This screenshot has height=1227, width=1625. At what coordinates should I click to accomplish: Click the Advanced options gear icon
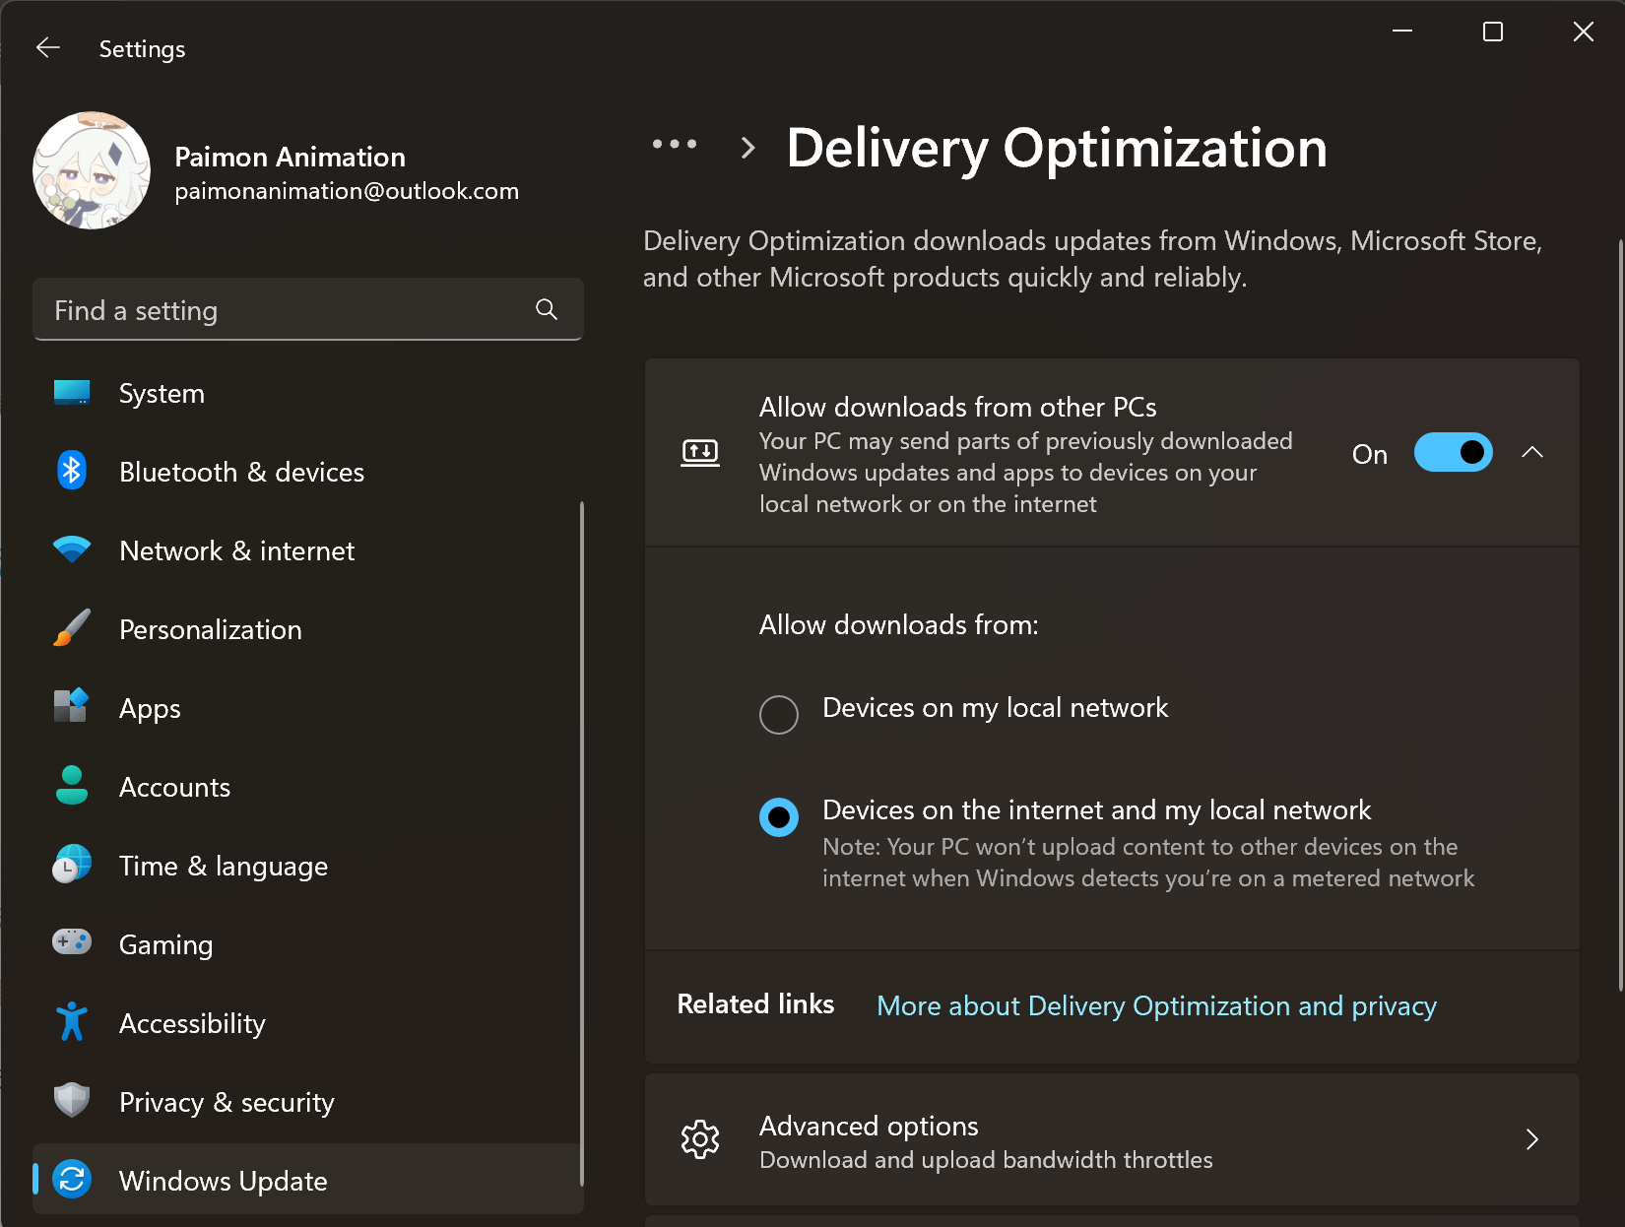pos(700,1139)
